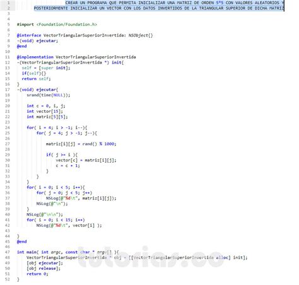Click the 'alloc] init];' object creation line

coord(137,258)
